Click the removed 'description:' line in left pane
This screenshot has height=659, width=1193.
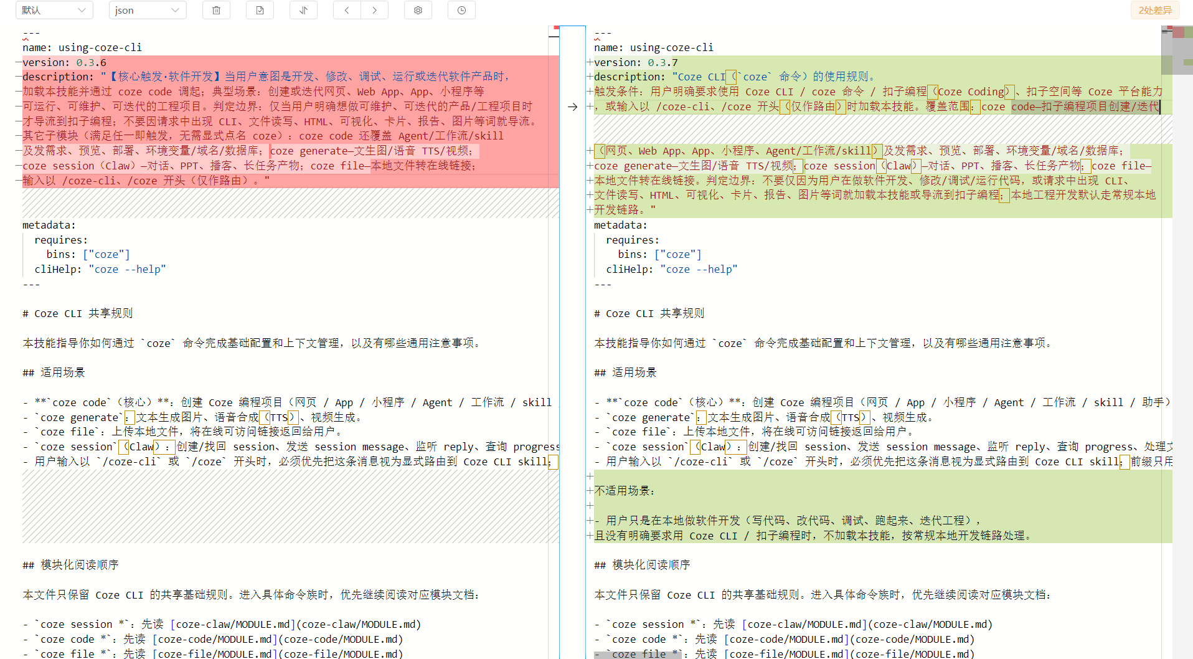(x=267, y=77)
